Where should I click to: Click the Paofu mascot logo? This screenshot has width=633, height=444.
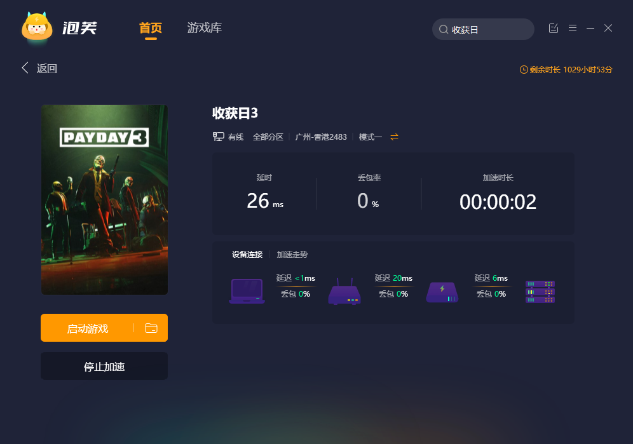point(37,29)
